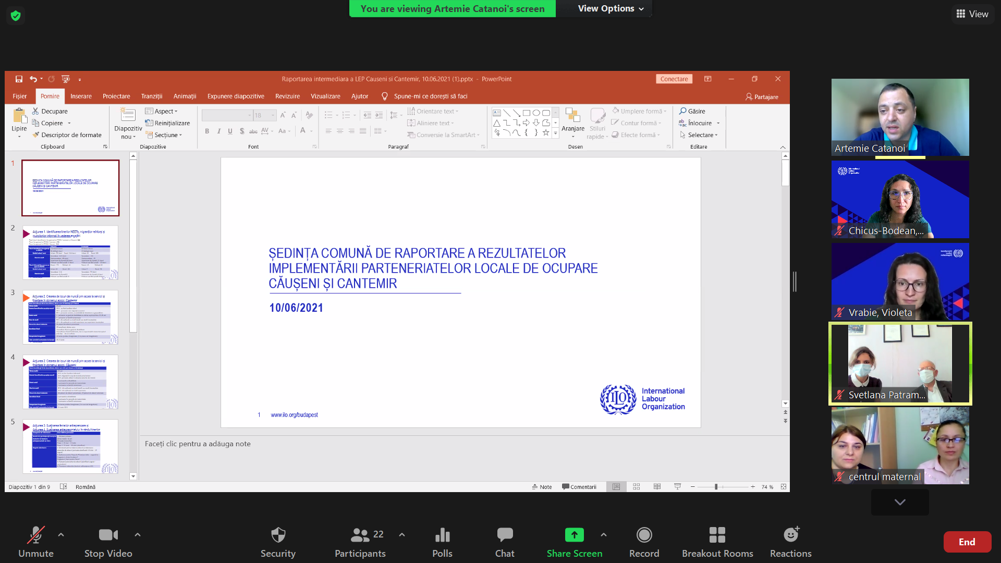1001x563 pixels.
Task: Open the Participants list icon
Action: click(360, 535)
